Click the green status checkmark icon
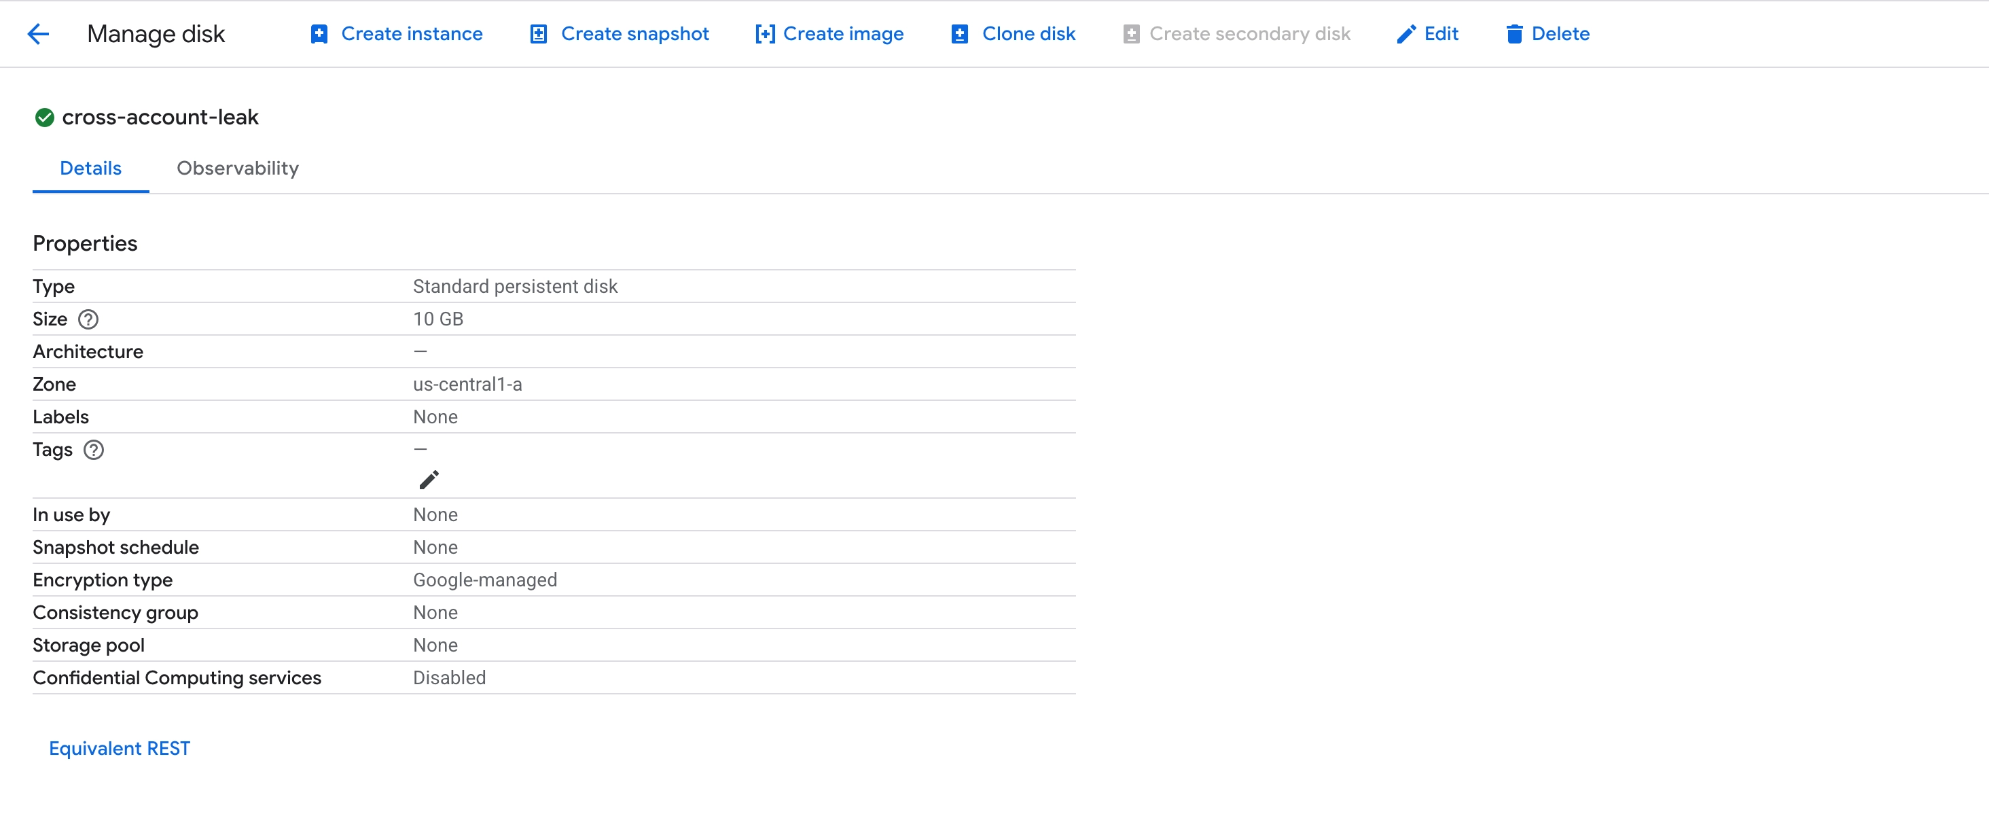The image size is (1989, 814). (45, 118)
